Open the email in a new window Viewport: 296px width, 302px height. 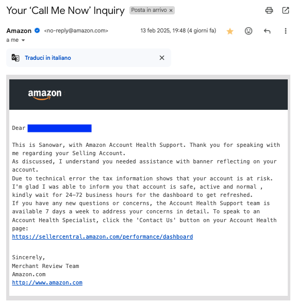pos(285,10)
